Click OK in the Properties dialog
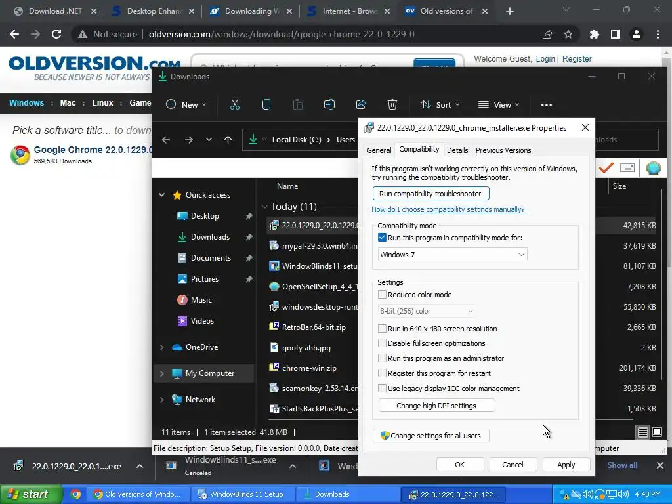The width and height of the screenshot is (672, 504). [x=460, y=465]
